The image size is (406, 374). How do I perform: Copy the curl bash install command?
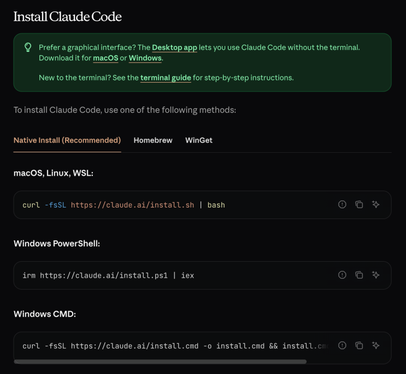point(359,204)
